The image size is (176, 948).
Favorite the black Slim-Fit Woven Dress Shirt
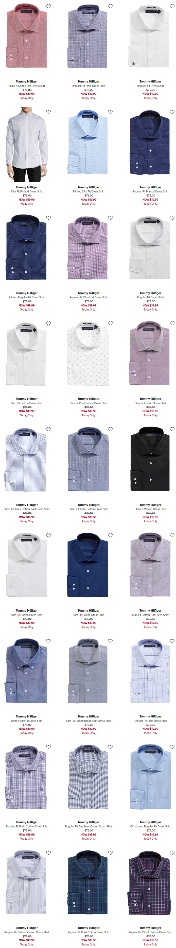(x=172, y=429)
